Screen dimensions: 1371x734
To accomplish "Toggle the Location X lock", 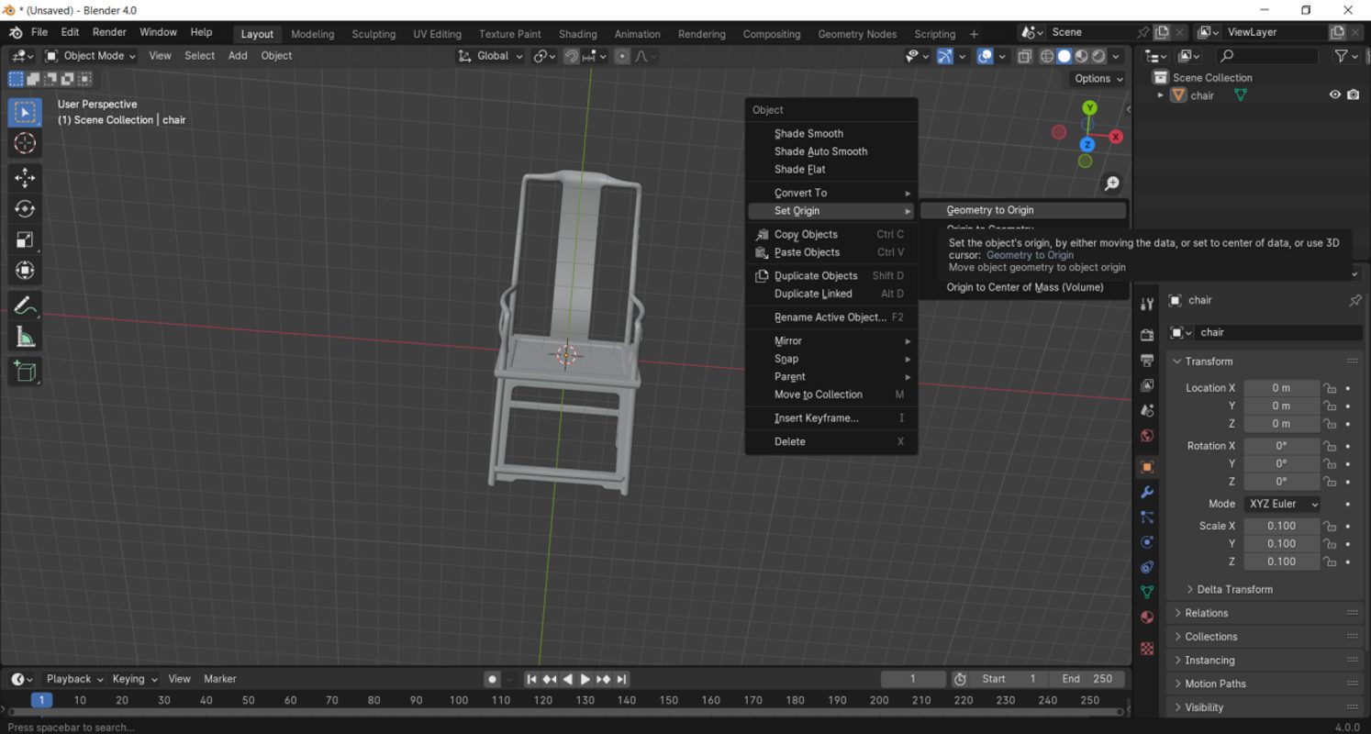I will [1330, 388].
